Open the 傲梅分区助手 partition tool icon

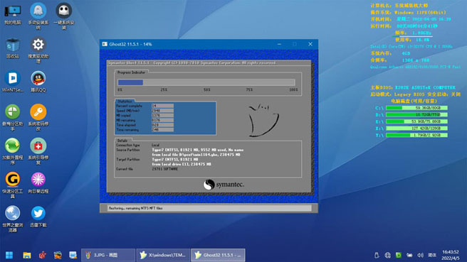click(x=13, y=117)
